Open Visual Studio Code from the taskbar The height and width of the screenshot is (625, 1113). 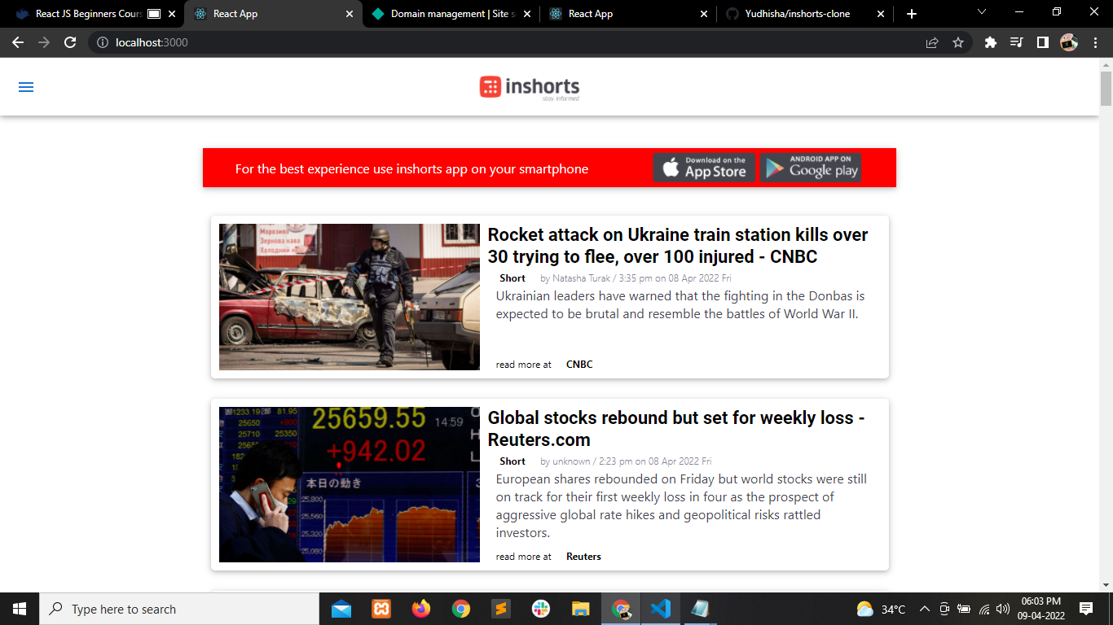661,608
